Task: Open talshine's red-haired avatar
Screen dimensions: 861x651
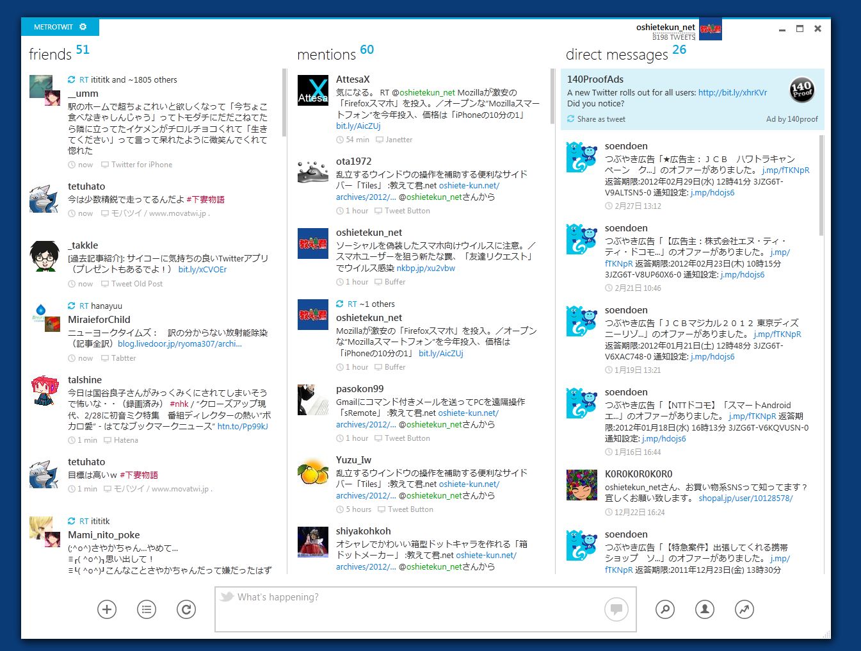Action: coord(44,391)
